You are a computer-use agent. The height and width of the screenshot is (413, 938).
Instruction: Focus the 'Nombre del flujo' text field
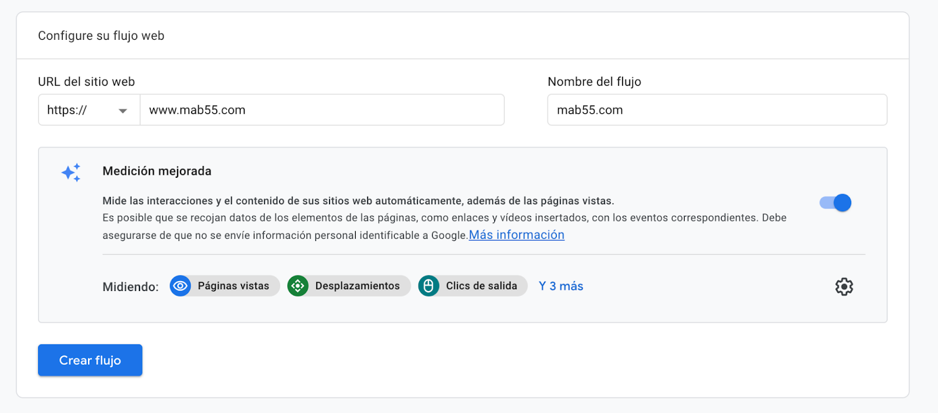(x=716, y=110)
